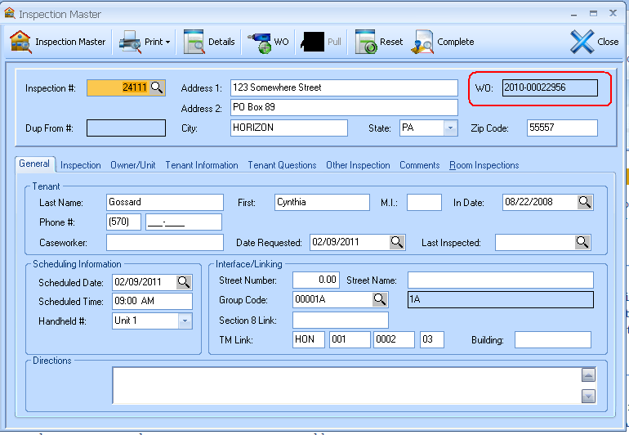Switch to Tenant Questions tab

tap(282, 165)
